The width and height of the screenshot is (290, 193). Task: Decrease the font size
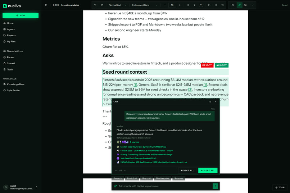(165, 5)
